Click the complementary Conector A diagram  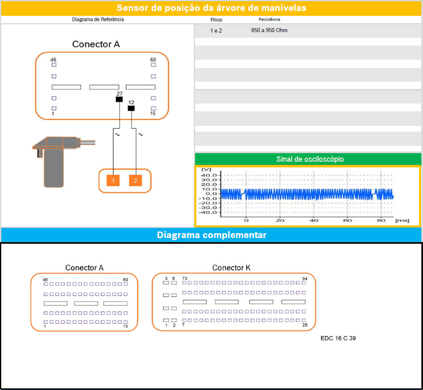84,302
